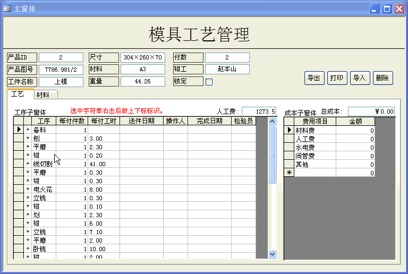Click the form icon in the title bar

point(7,8)
